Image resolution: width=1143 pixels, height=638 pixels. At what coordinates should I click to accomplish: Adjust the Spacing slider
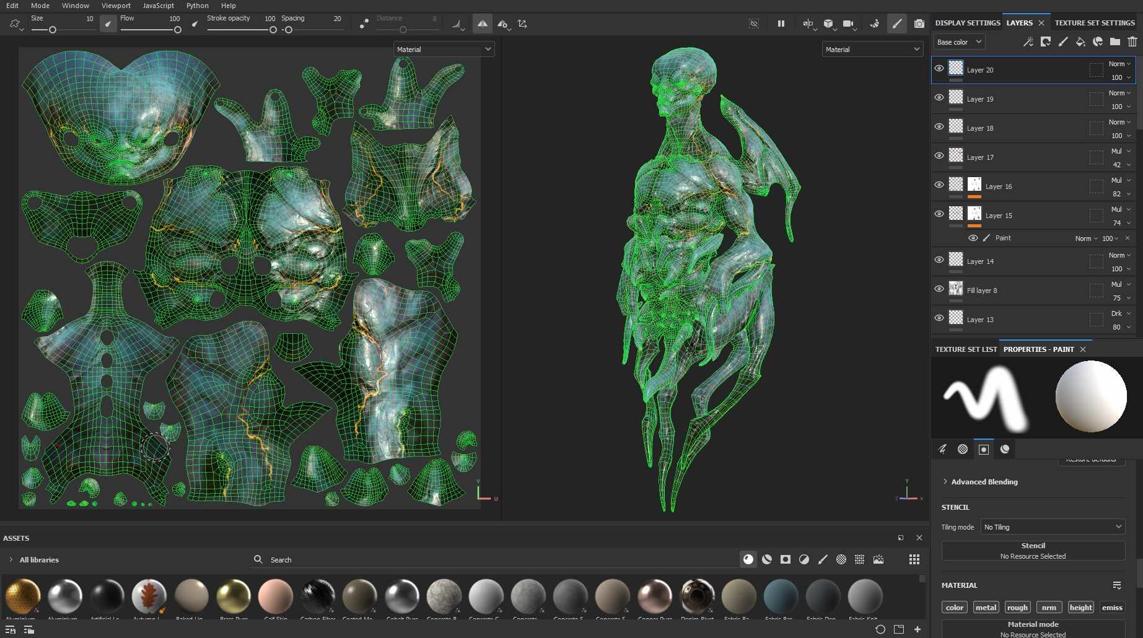click(x=313, y=30)
